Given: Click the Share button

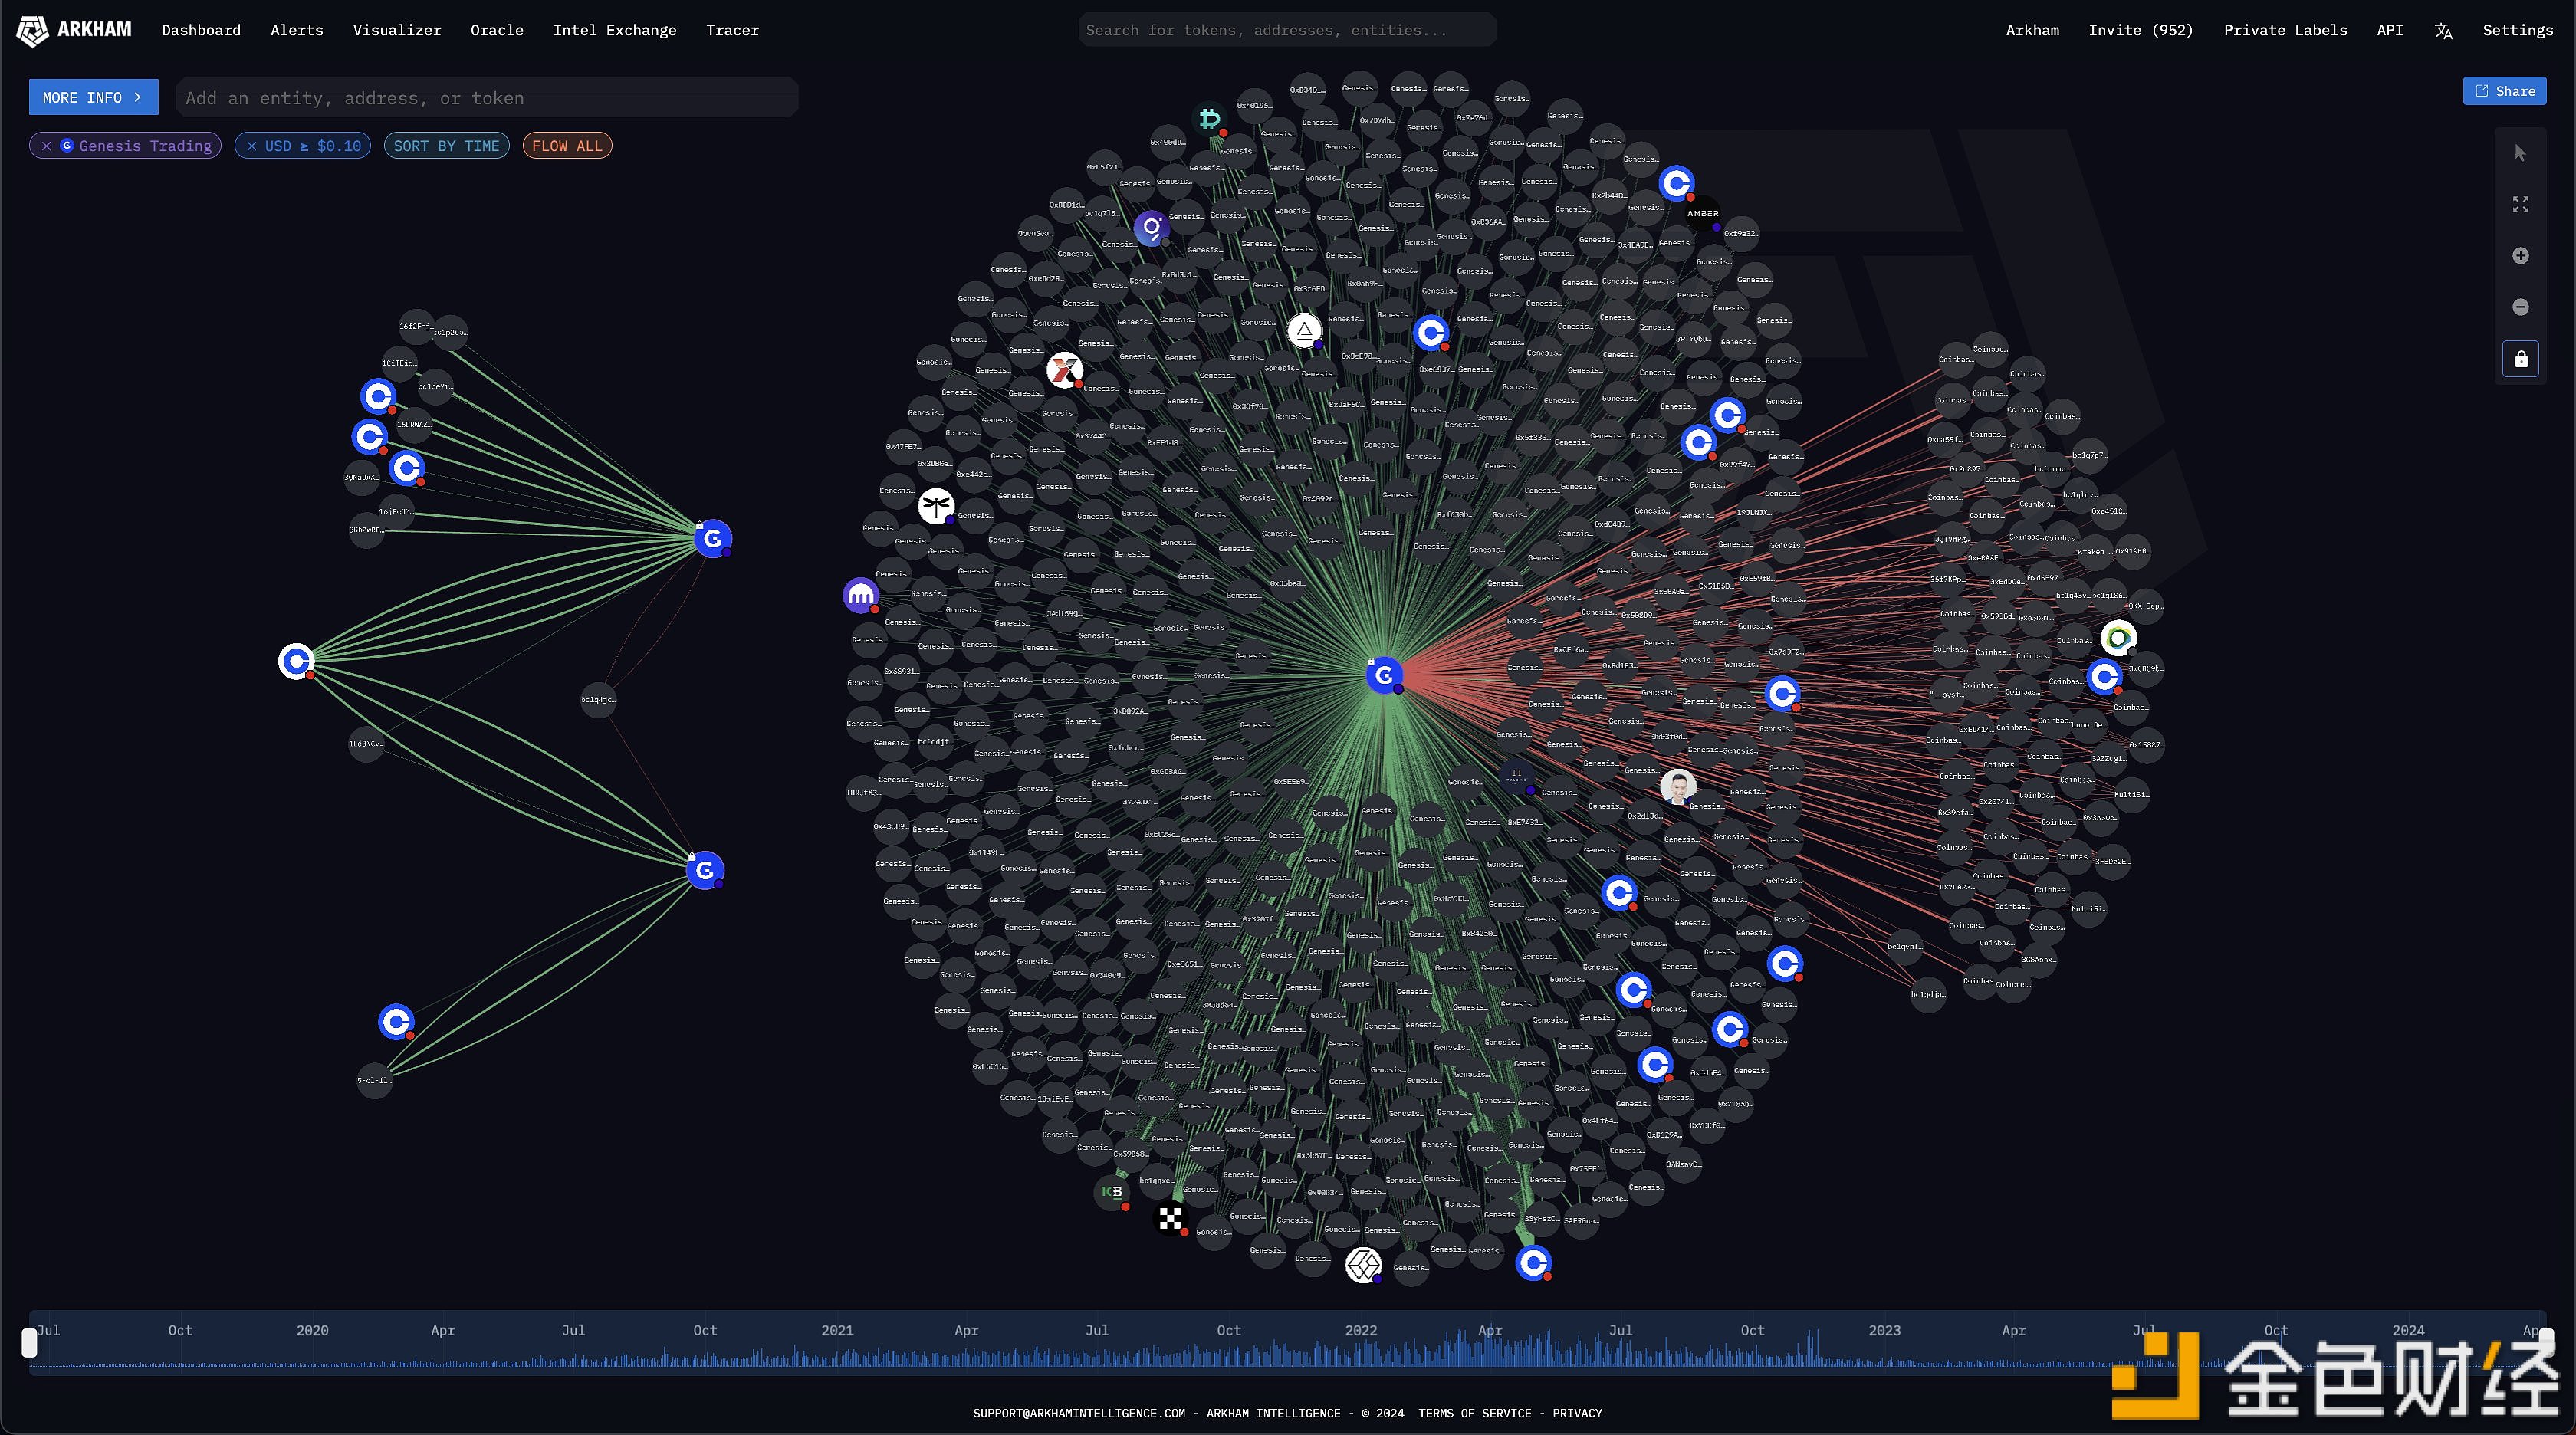Looking at the screenshot, I should pos(2504,91).
